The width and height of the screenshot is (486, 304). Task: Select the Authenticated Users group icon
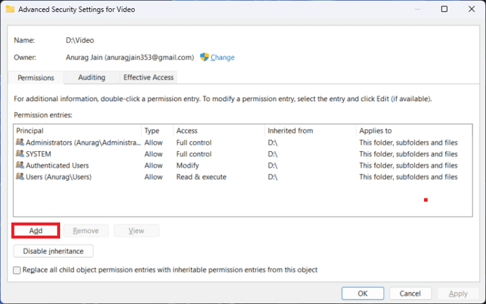[20, 166]
